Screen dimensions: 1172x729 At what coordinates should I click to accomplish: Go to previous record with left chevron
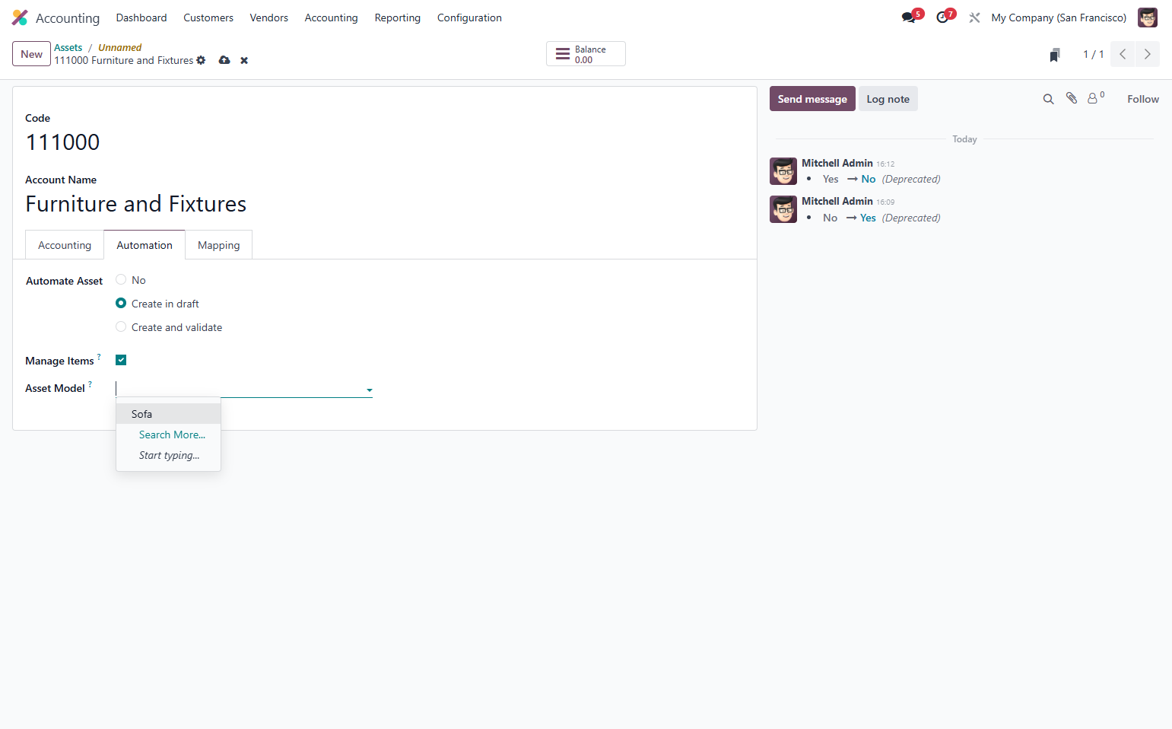tap(1123, 54)
